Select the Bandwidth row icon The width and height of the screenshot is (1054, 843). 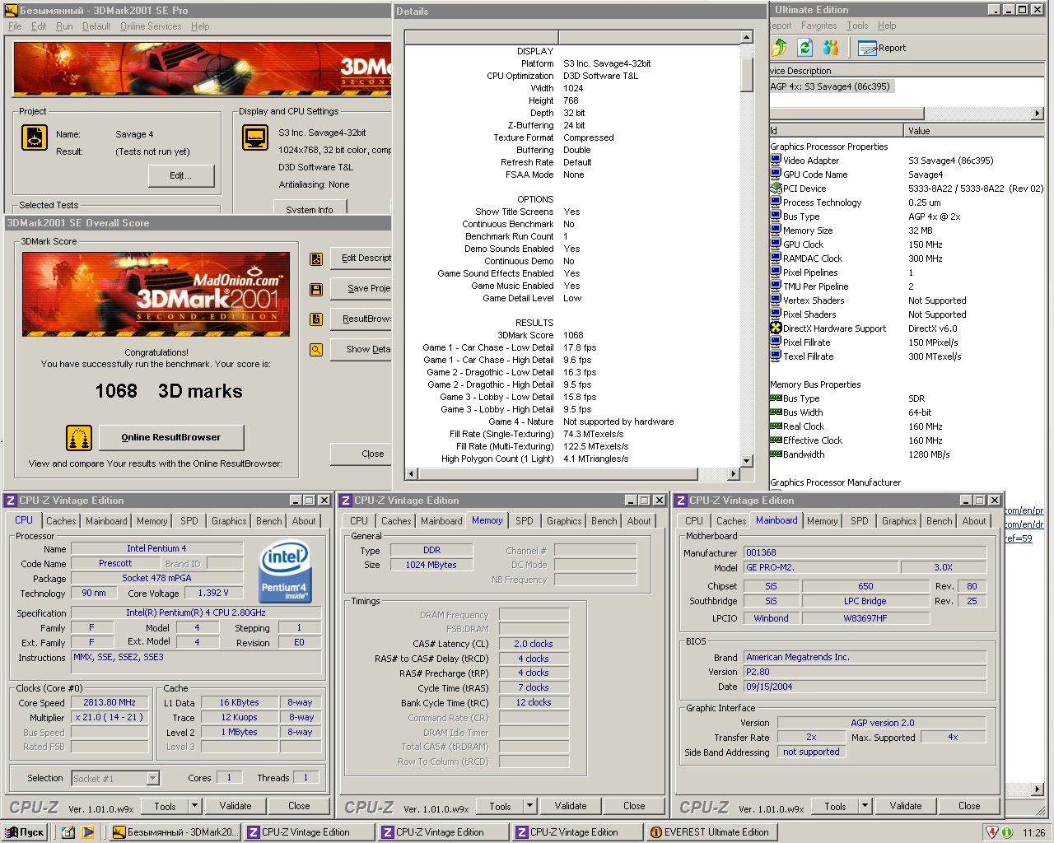pyautogui.click(x=776, y=454)
